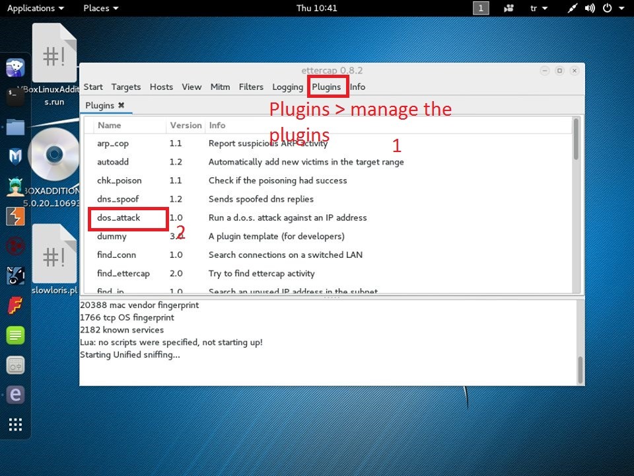Click the log pane vertical scrollbar
Viewport: 634px width, 476px height.
coord(581,369)
